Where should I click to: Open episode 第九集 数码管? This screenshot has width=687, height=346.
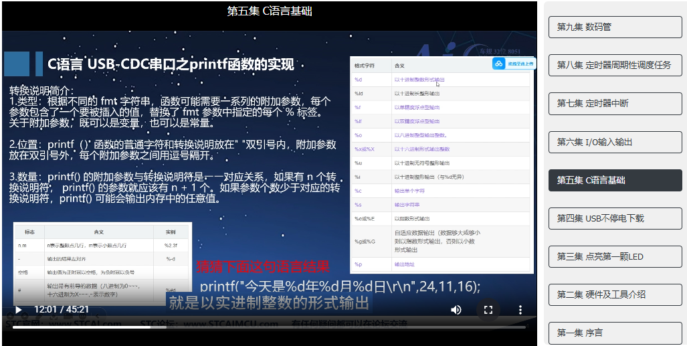(x=615, y=27)
